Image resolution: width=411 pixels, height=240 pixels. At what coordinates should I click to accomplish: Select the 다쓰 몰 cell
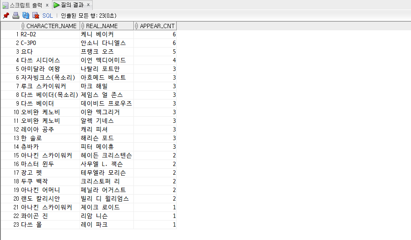50,224
